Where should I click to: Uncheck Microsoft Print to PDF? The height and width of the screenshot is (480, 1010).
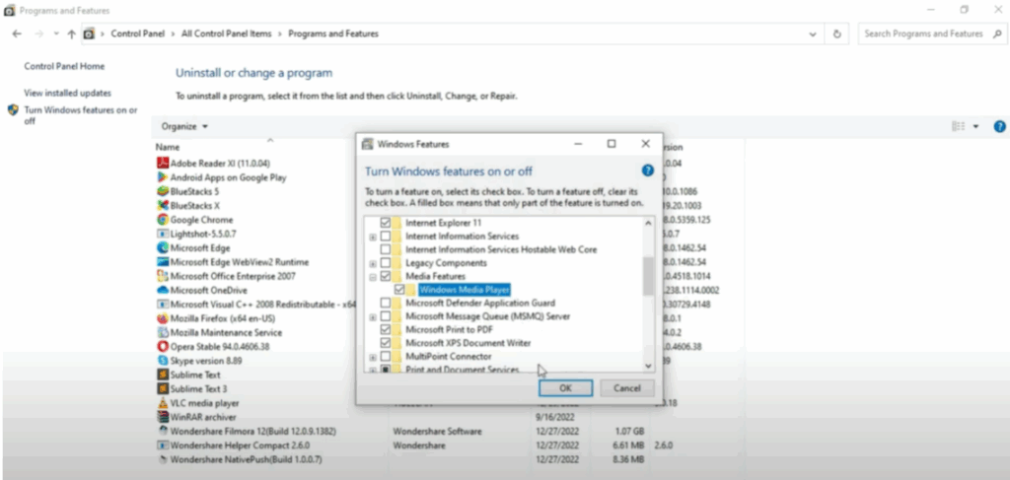tap(386, 329)
